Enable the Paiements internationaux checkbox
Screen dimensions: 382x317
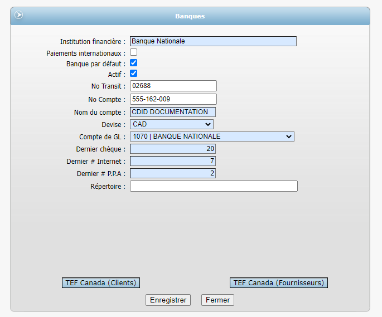click(134, 52)
